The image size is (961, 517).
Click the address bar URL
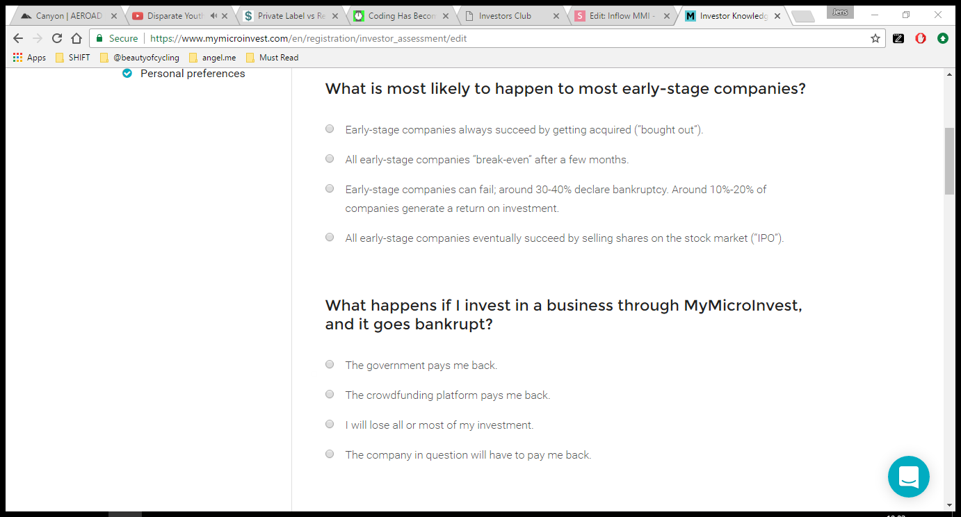pos(309,38)
